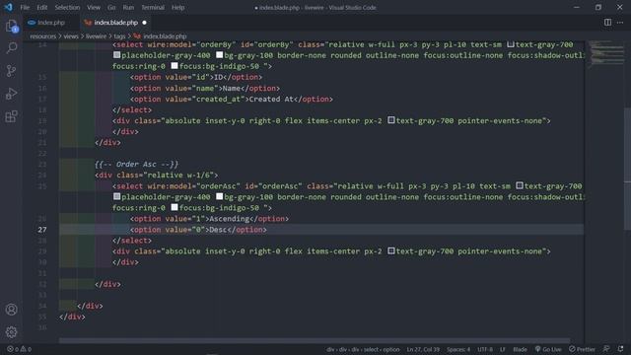Click text-gray-700 swatch on line 29

391,251
